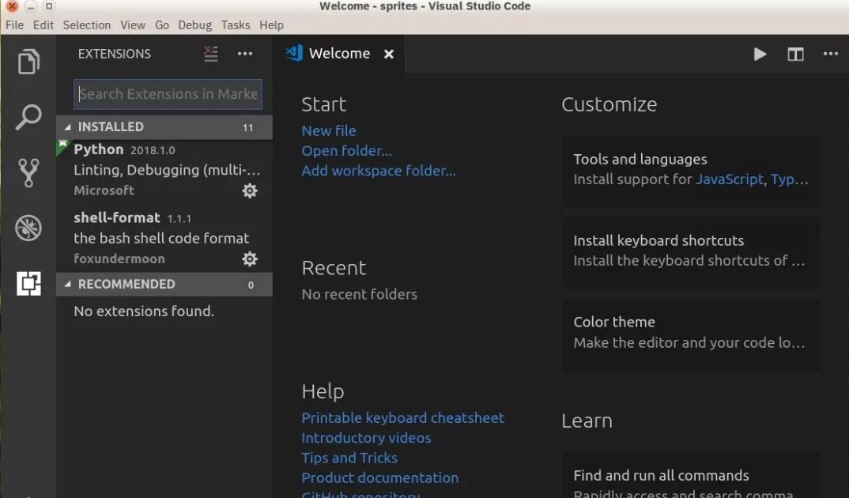Open the Extensions panel more actions menu
Screen dimensions: 849x498
pyautogui.click(x=245, y=54)
